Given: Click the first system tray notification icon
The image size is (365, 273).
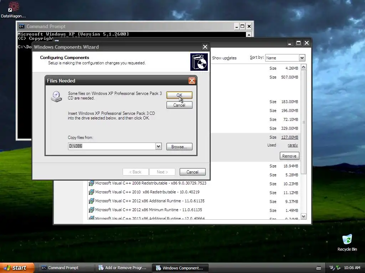Looking at the screenshot, I should click(x=332, y=268).
